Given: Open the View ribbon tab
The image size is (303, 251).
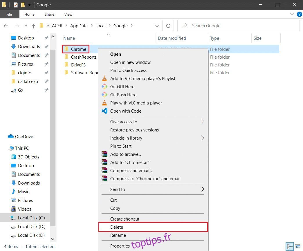Looking at the screenshot, I should (68, 14).
